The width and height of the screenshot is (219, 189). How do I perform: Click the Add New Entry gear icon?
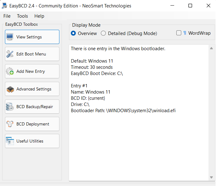coord(10,72)
